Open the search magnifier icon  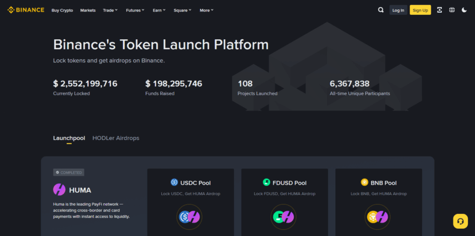(x=381, y=10)
